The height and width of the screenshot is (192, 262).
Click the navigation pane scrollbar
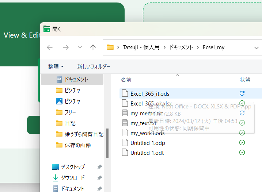(x=107, y=143)
